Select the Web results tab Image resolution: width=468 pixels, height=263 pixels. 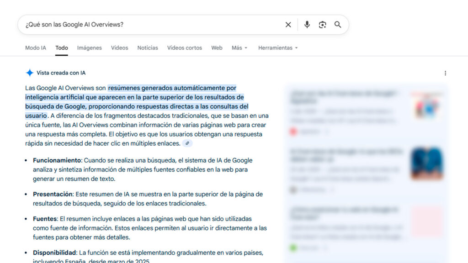pos(217,48)
